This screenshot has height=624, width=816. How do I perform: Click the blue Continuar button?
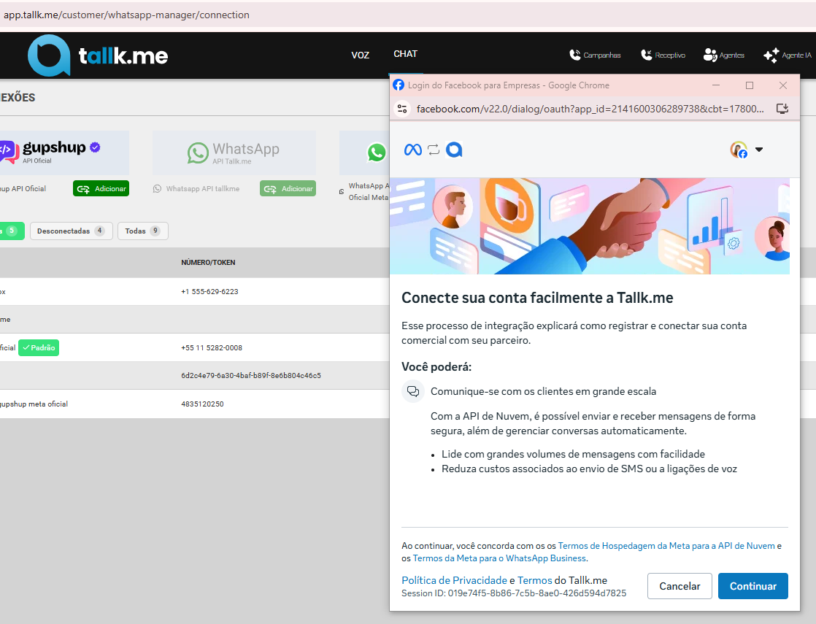point(753,586)
